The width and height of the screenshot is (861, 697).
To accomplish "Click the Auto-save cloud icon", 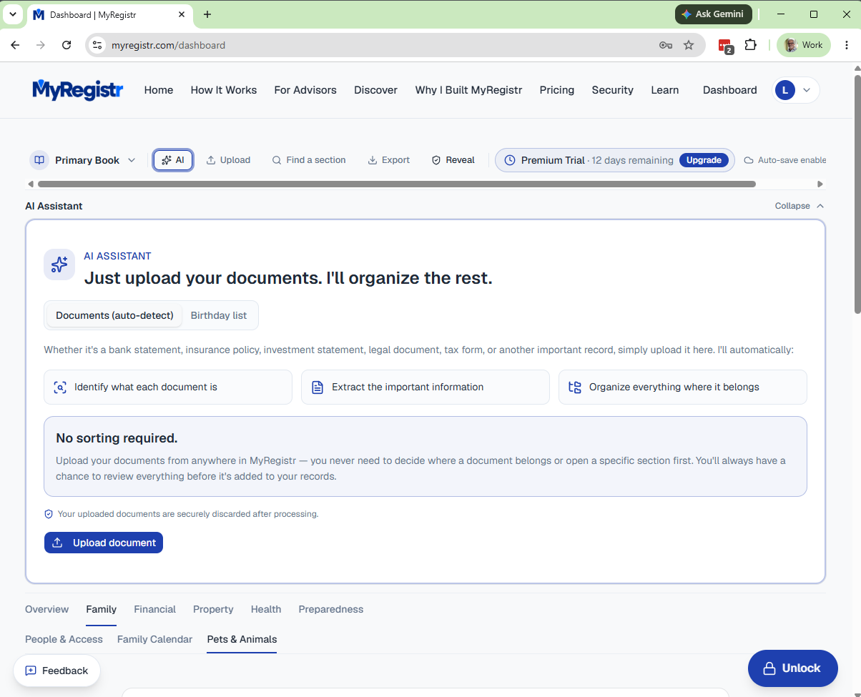I will tap(749, 160).
